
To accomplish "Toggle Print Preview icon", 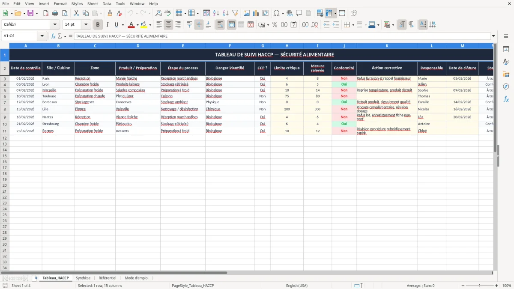I will tap(65, 13).
